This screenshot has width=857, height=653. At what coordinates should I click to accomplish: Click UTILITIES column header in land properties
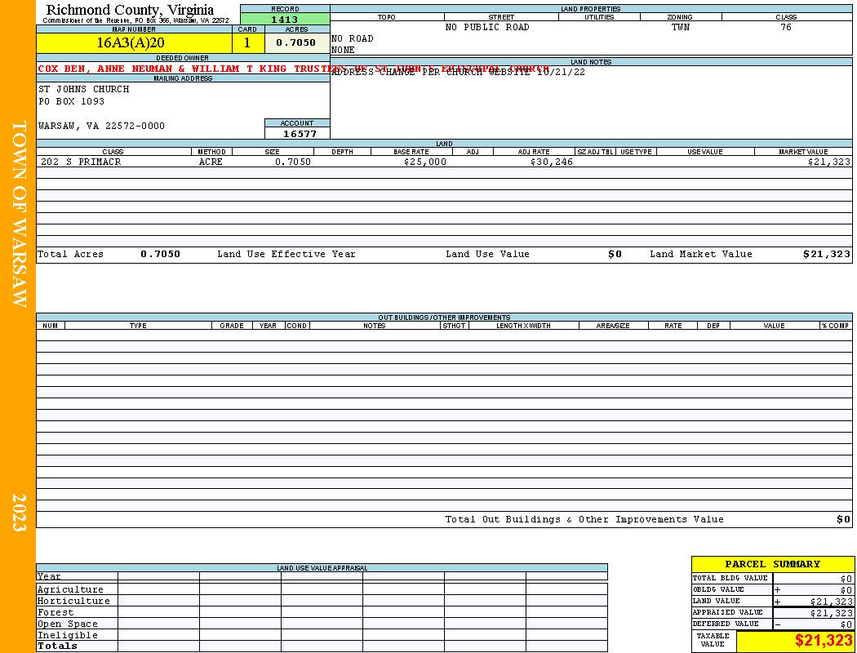click(599, 17)
